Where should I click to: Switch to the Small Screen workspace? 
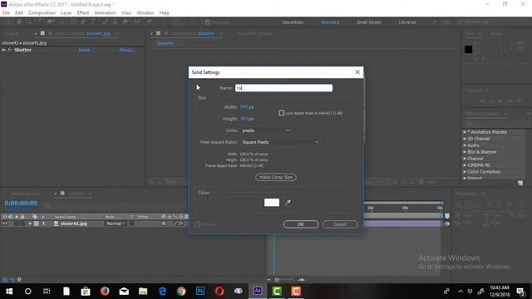tap(369, 22)
